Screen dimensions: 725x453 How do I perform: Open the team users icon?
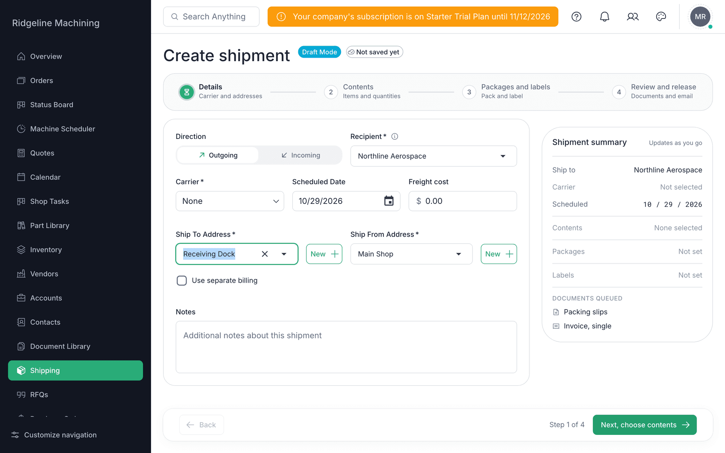pyautogui.click(x=633, y=17)
